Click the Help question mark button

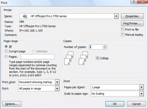coord(134,2)
